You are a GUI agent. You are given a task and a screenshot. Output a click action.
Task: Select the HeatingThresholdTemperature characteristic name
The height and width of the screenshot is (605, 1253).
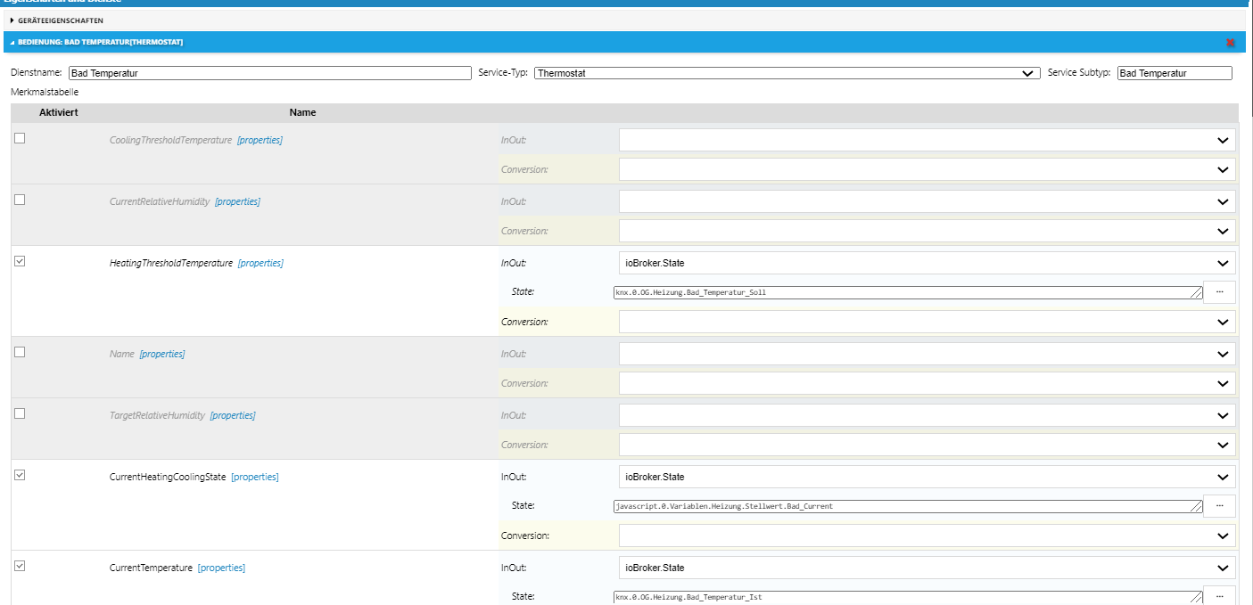[x=170, y=263]
